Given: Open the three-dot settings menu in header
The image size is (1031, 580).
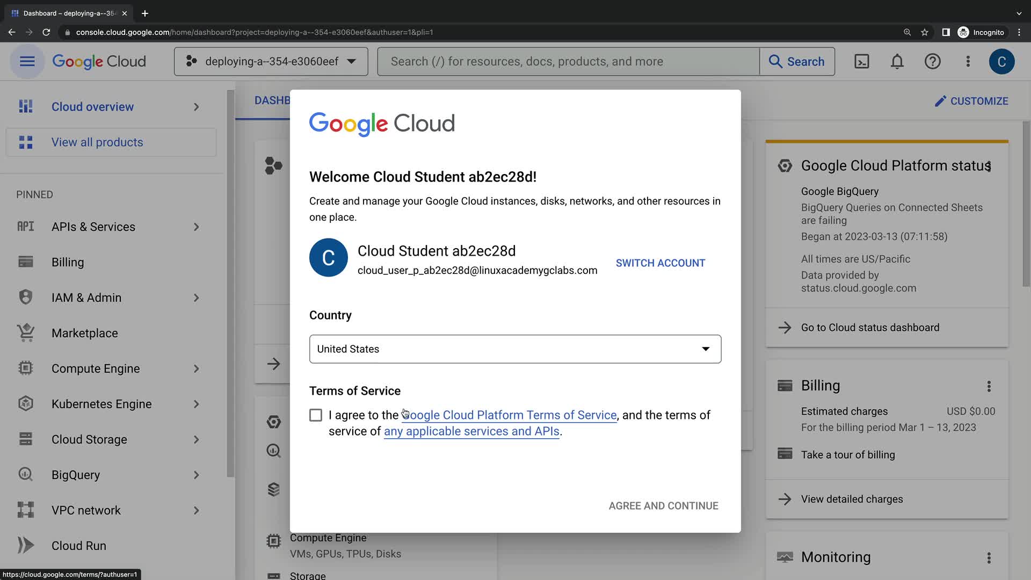Looking at the screenshot, I should (968, 62).
